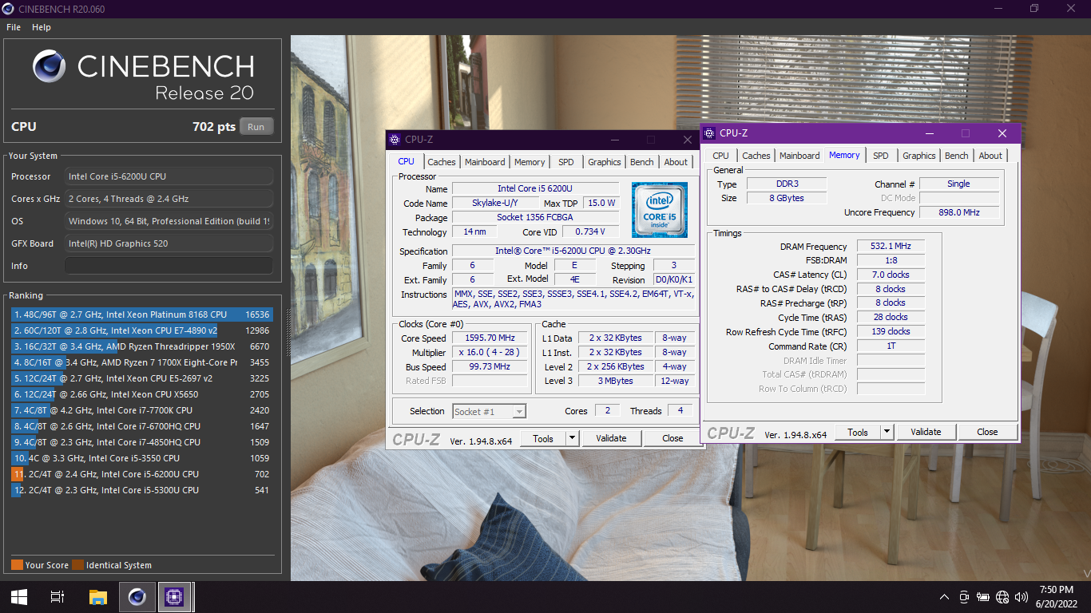Click the Cinebench logo sphere icon
1091x613 pixels.
pos(50,66)
